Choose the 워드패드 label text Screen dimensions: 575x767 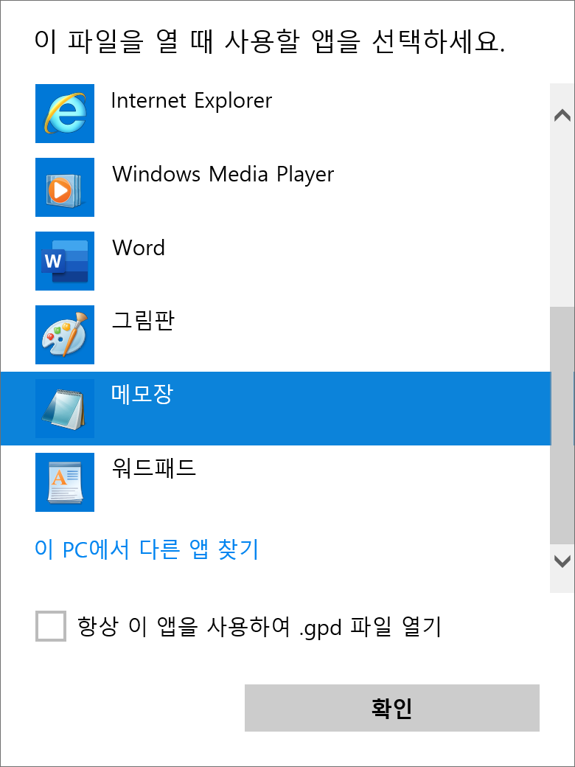(154, 468)
